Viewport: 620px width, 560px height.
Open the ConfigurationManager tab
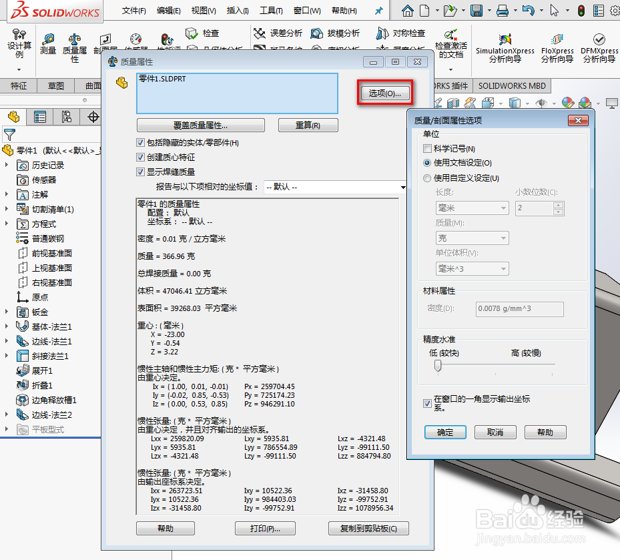67,117
